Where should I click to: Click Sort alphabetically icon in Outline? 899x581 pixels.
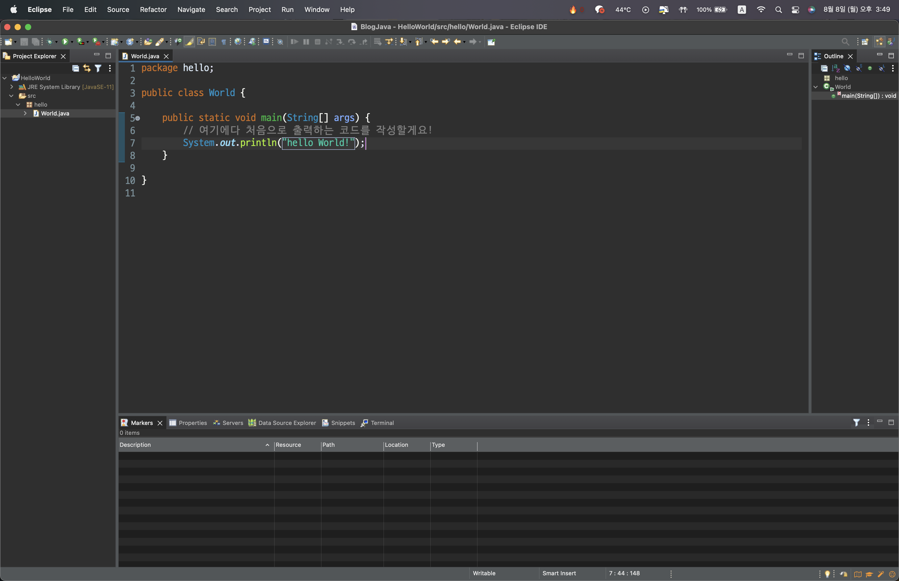click(836, 68)
